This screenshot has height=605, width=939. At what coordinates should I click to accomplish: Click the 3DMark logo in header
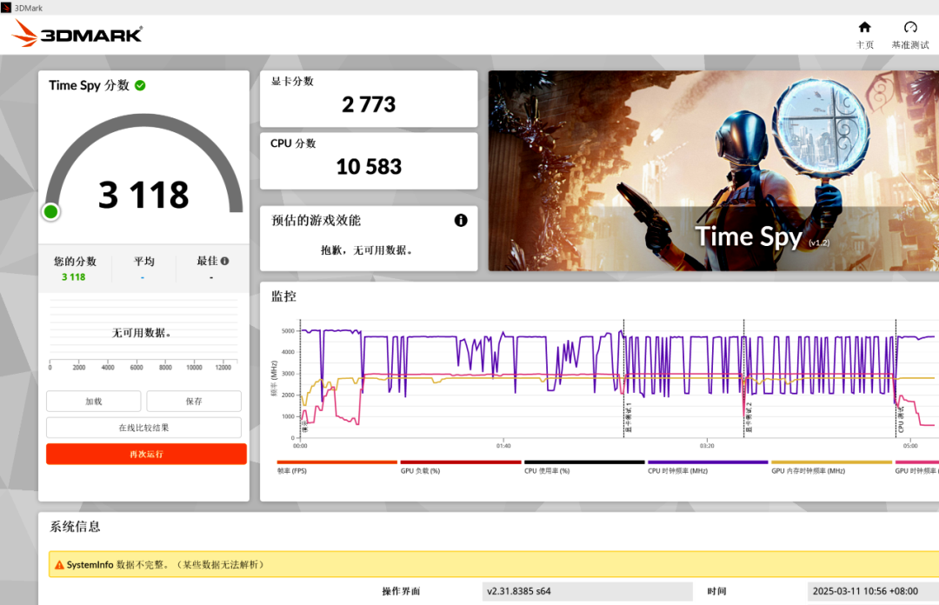(x=77, y=33)
